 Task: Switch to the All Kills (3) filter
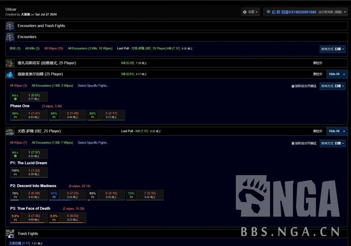tap(32, 48)
